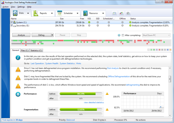Click green status icon for Secondary (E:) analysis
Screen dimensions: 174x123
[x=130, y=26]
